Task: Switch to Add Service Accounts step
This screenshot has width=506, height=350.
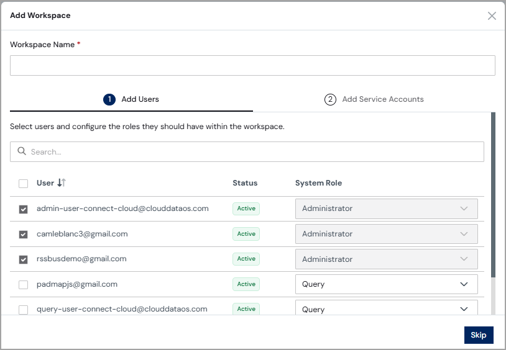Action: (374, 99)
